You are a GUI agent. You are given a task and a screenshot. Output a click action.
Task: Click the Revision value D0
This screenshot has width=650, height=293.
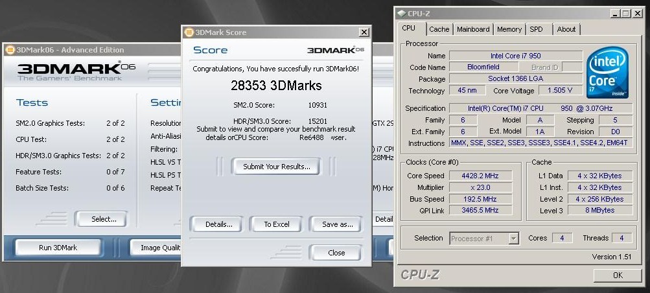point(615,132)
